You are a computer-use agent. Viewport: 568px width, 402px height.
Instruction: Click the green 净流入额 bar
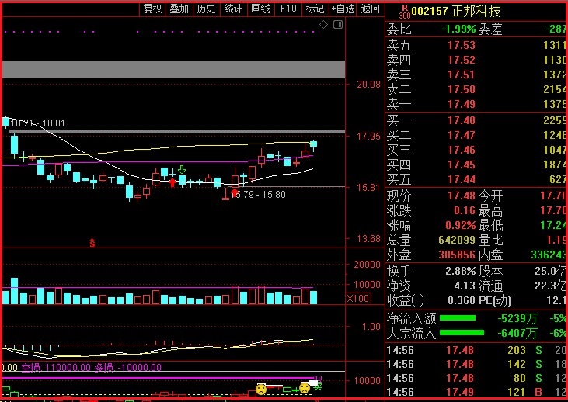click(x=457, y=317)
